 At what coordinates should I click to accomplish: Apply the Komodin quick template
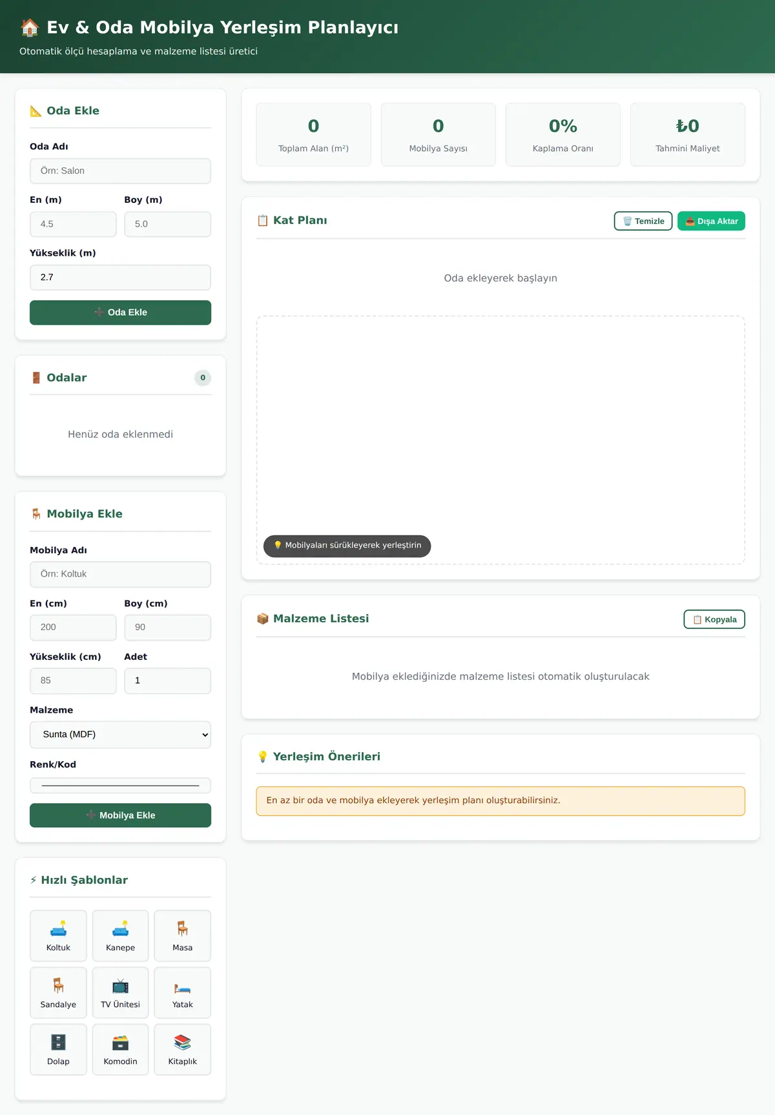click(120, 1049)
